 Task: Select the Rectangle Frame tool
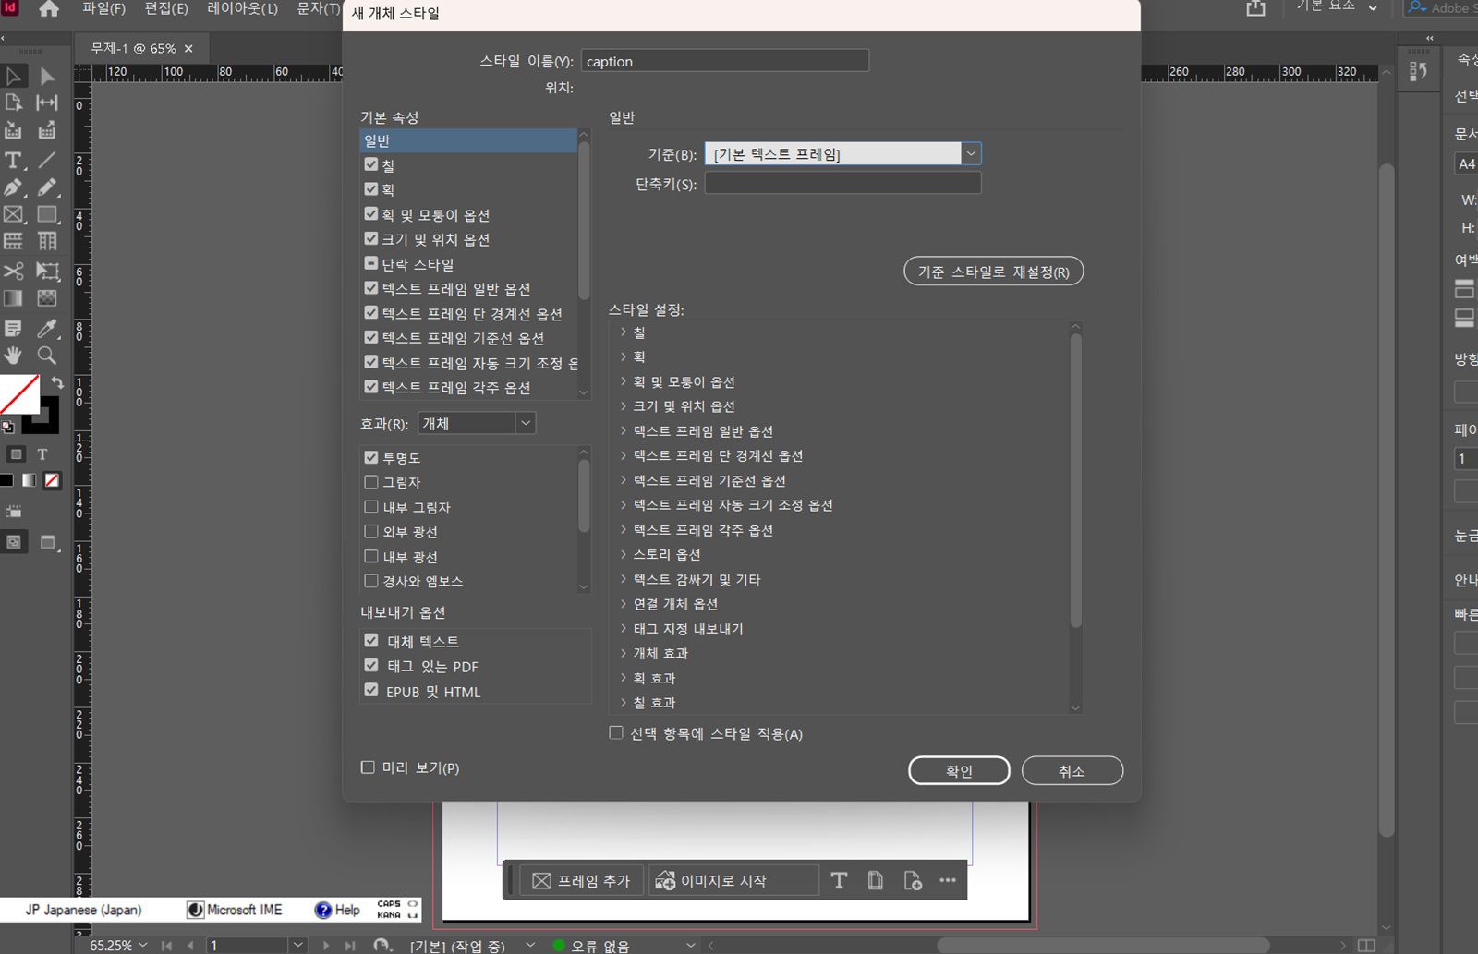coord(14,214)
